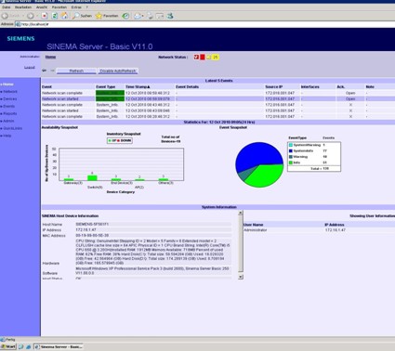Open the Windows Start button
The height and width of the screenshot is (351, 395).
coord(8,346)
